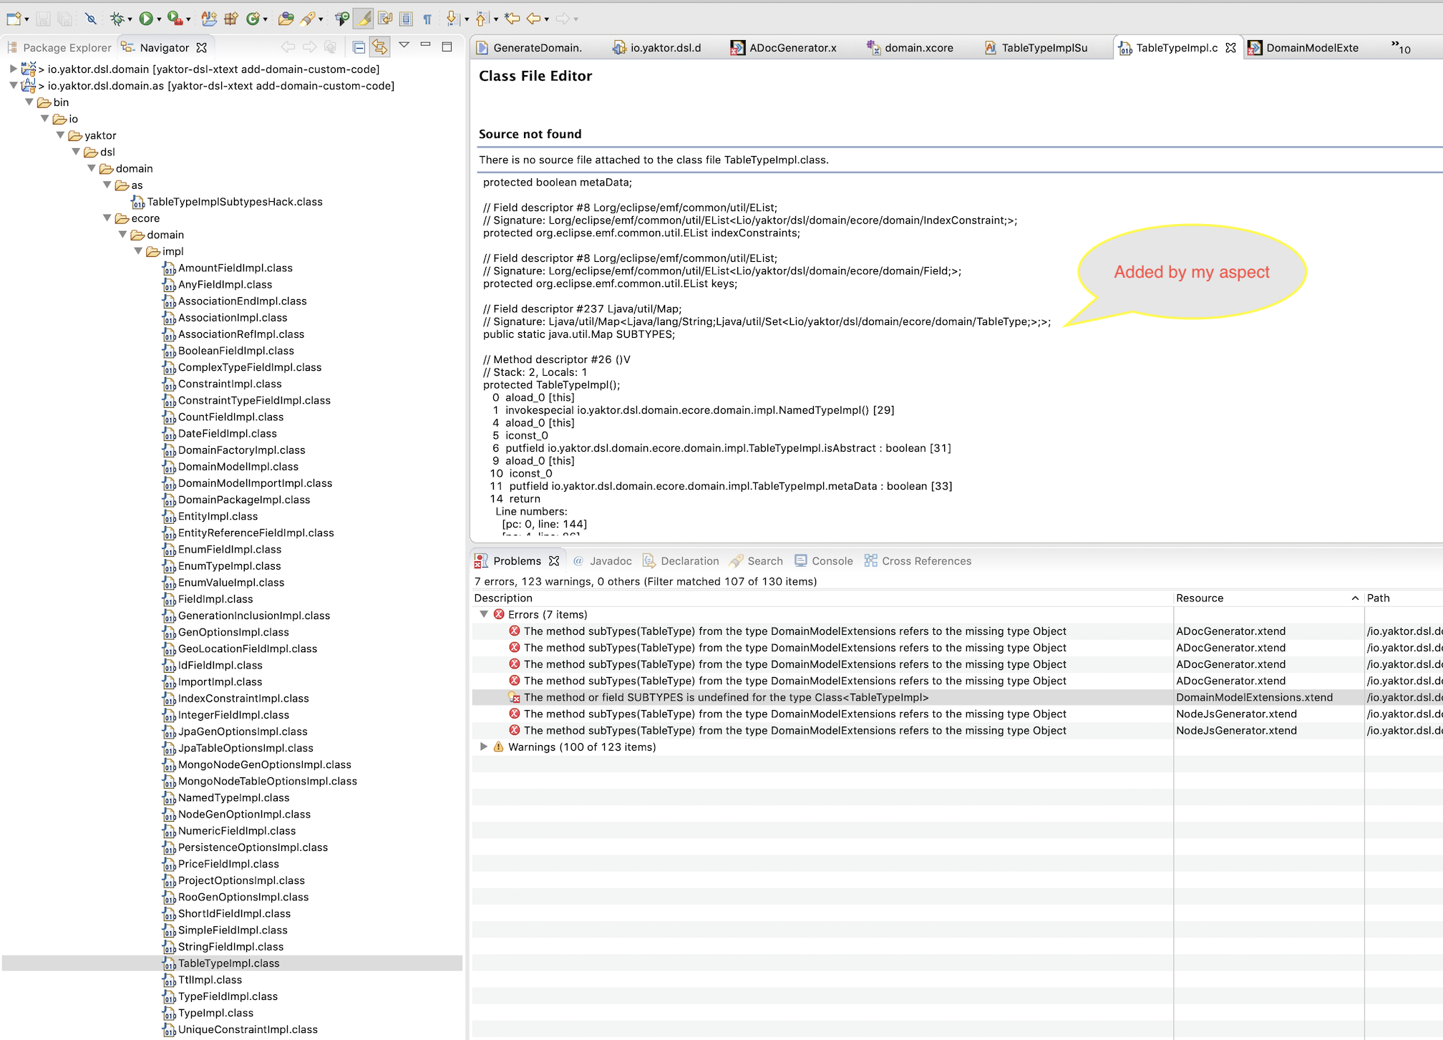Click the Back navigation arrow in toolbar

[534, 19]
